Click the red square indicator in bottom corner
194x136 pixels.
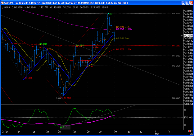click(189, 131)
